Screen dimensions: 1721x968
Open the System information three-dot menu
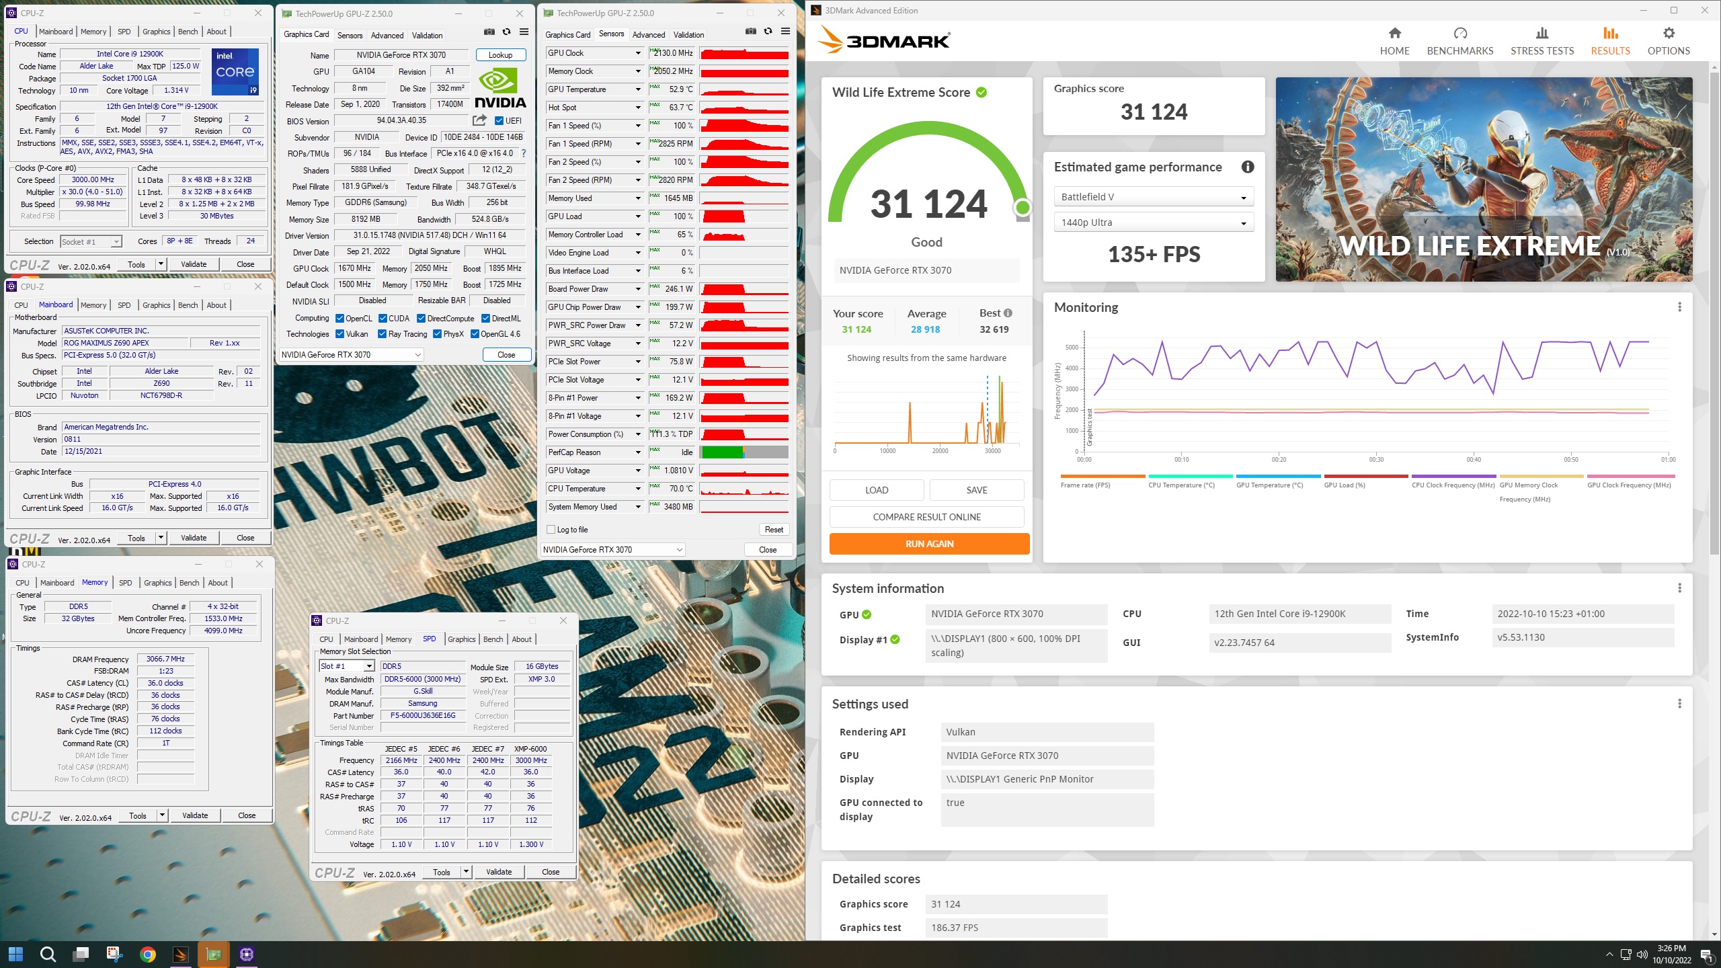(x=1679, y=588)
